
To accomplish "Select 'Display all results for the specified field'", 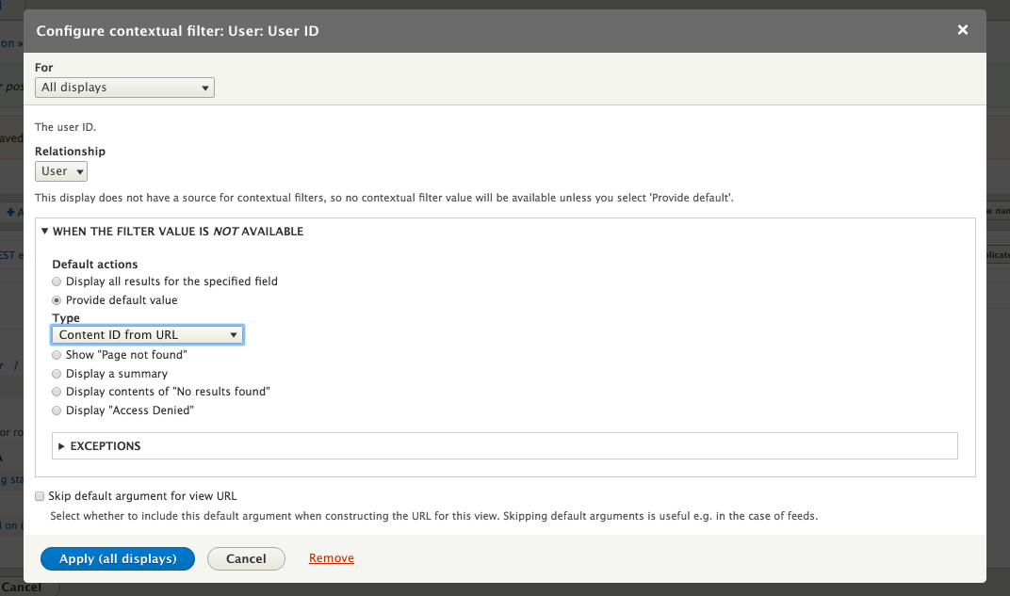I will 57,282.
